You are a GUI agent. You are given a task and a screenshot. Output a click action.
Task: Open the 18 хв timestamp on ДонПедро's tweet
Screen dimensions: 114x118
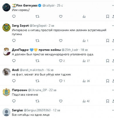(84, 50)
